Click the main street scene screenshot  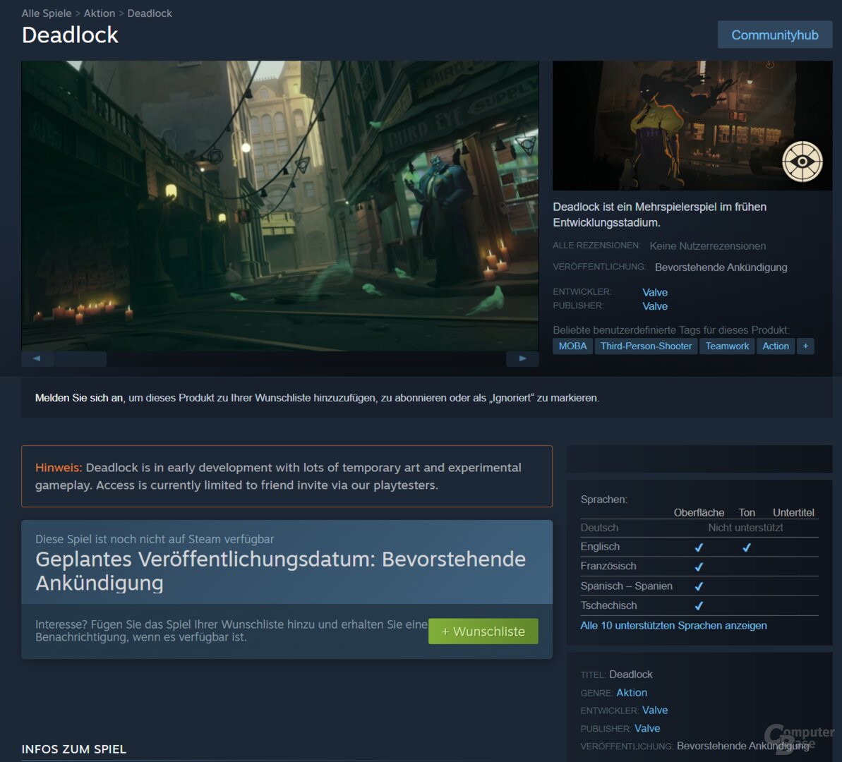click(279, 206)
